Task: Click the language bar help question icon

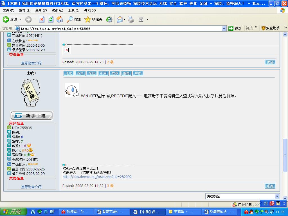Action: [x=278, y=203]
